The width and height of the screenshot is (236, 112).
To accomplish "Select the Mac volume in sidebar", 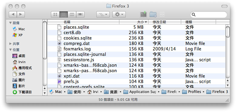I will point(19,29).
